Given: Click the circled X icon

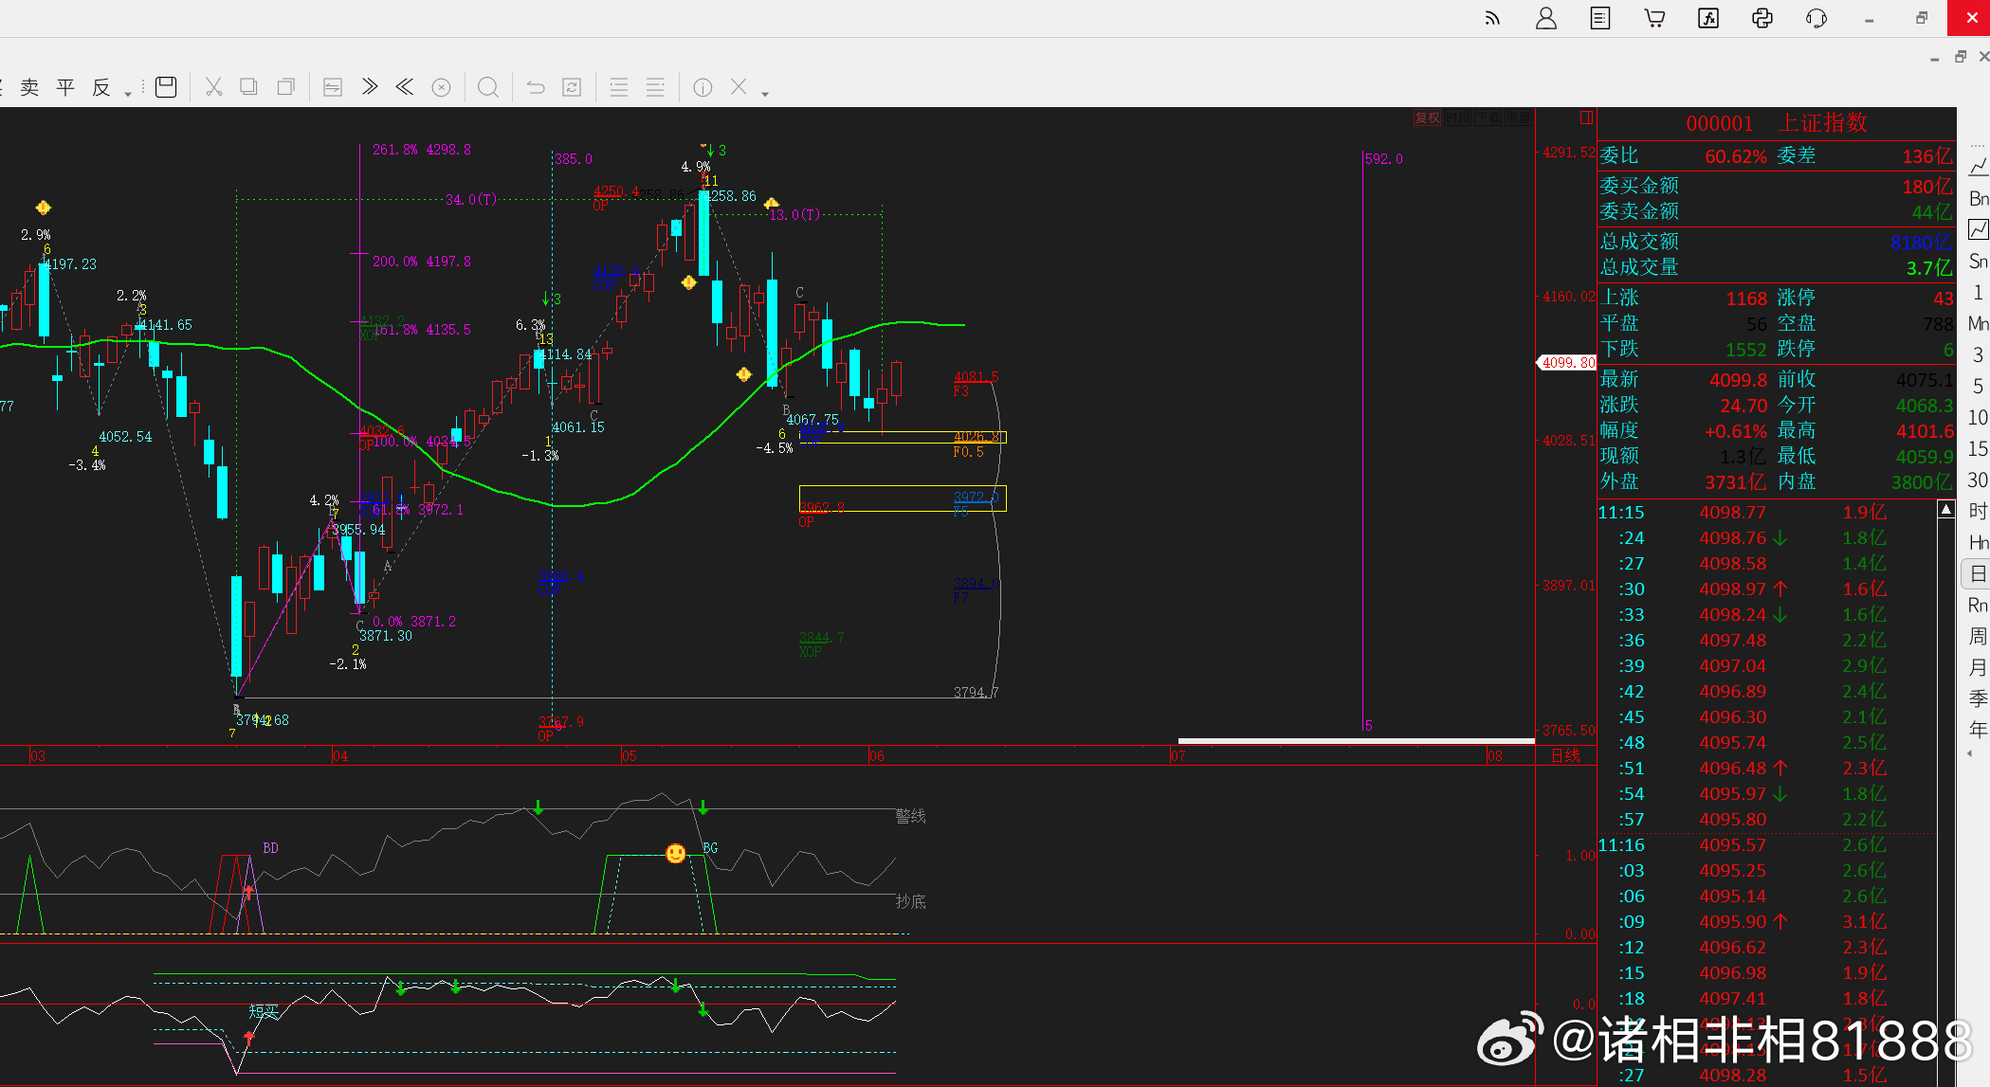Looking at the screenshot, I should click(x=441, y=87).
